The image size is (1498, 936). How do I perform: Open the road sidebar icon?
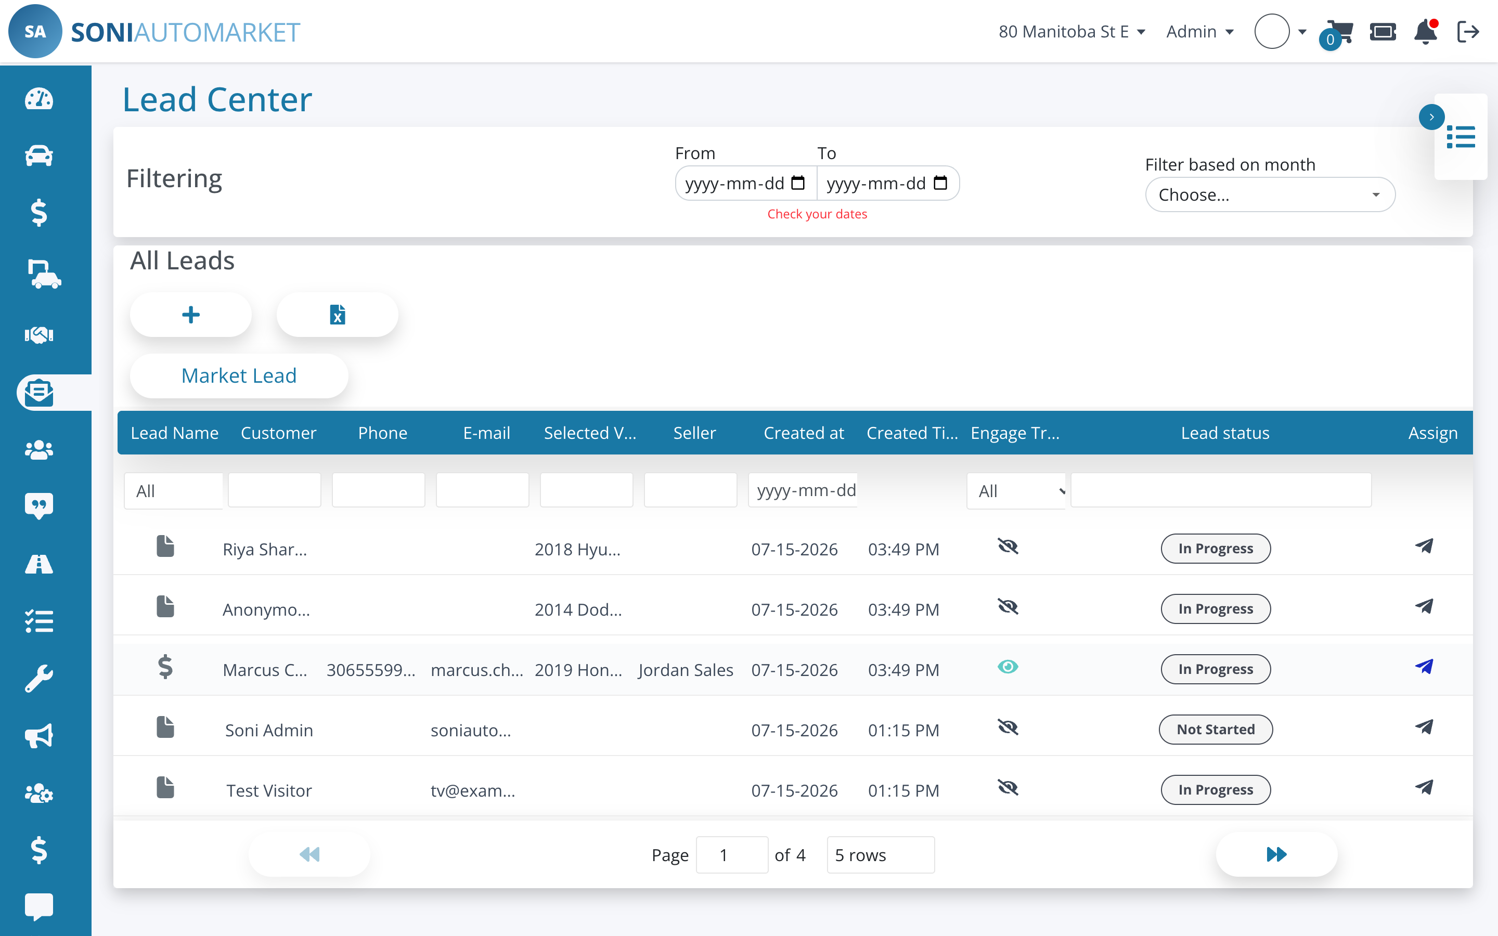click(x=38, y=564)
